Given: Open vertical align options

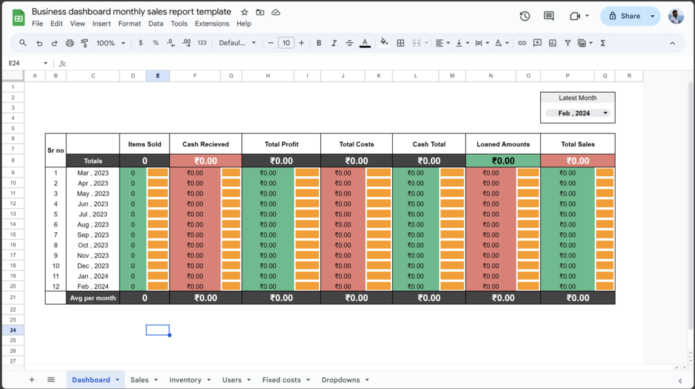Looking at the screenshot, I should [463, 43].
